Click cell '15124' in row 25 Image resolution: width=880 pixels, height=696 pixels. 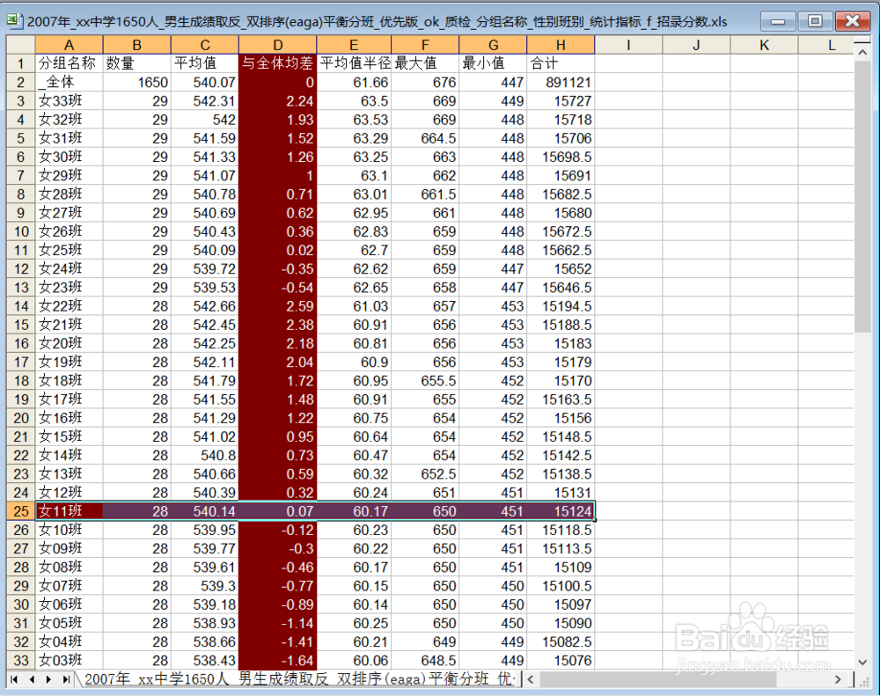[561, 510]
